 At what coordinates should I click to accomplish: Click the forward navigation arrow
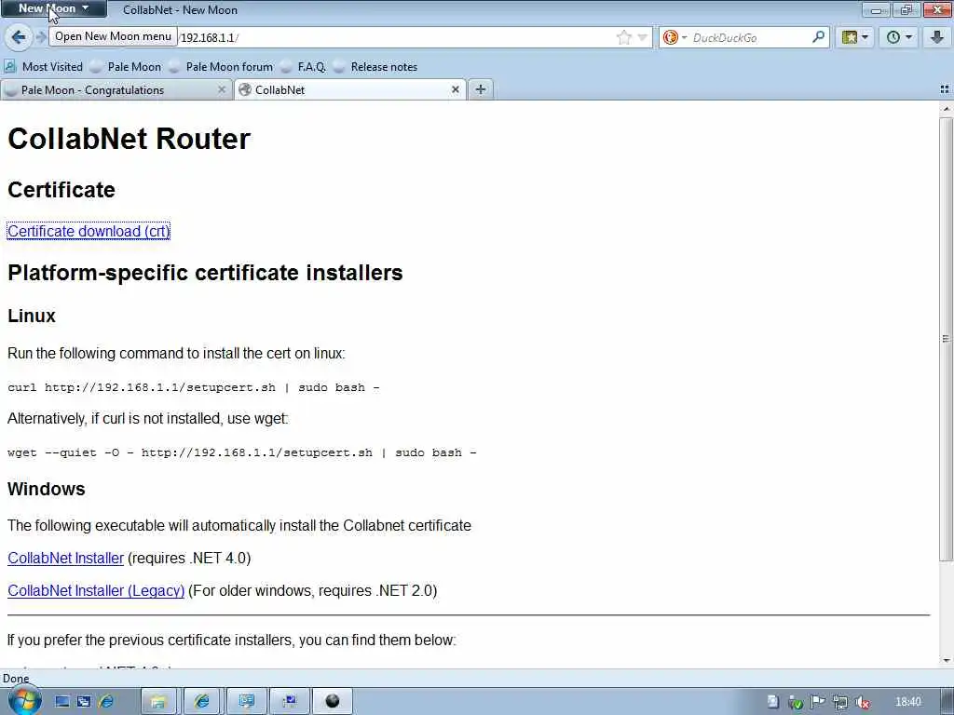[x=41, y=37]
